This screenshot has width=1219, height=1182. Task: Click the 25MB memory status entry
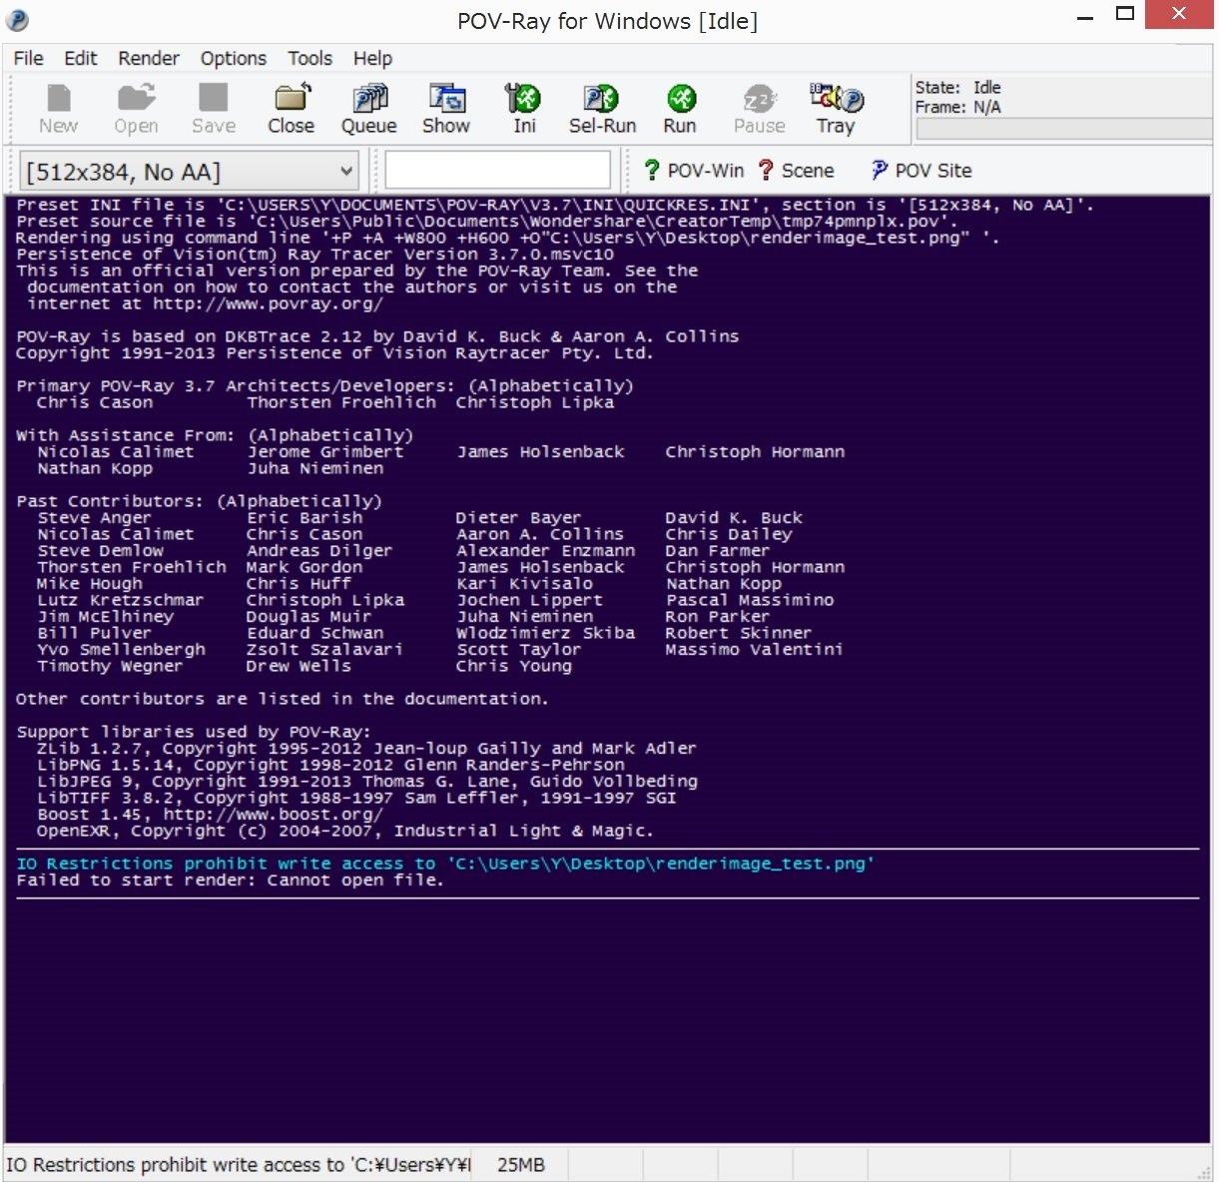click(x=521, y=1165)
